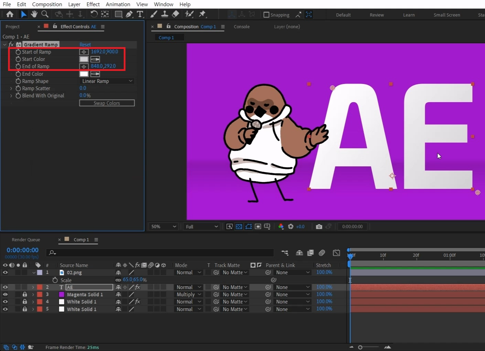Viewport: 485px width, 351px height.
Task: Switch to the Render Queue tab
Action: coord(26,240)
